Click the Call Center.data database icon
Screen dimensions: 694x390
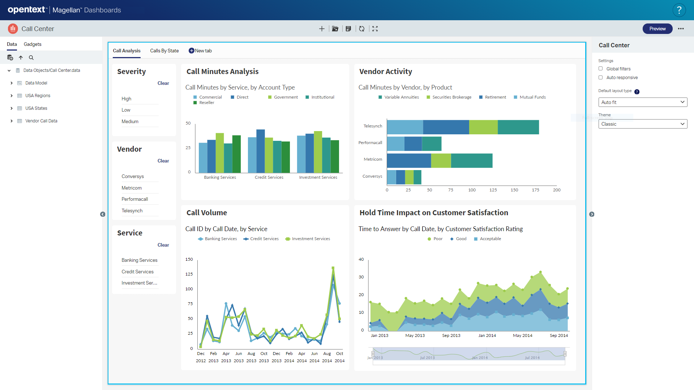(x=18, y=70)
